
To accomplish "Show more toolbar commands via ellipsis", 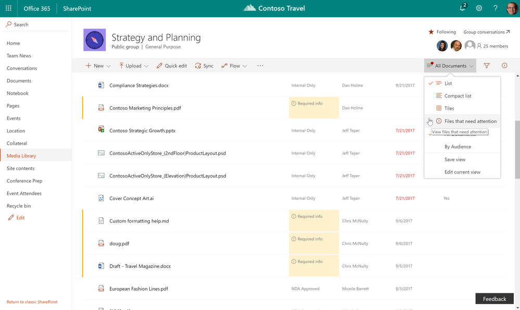I will tap(260, 66).
